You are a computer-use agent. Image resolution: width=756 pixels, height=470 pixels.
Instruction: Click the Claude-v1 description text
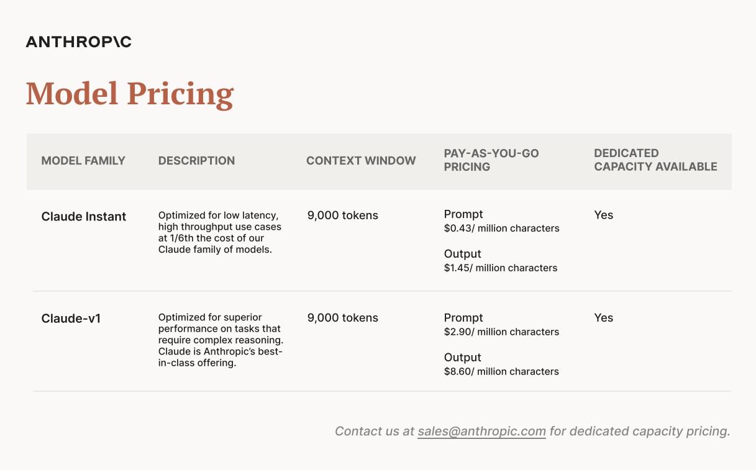coord(220,340)
